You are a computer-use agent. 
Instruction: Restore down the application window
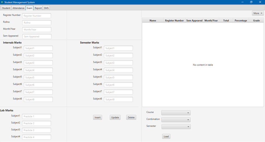point(251,2)
